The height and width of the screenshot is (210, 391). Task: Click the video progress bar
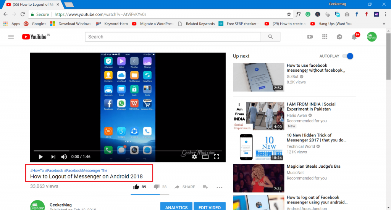(128, 151)
